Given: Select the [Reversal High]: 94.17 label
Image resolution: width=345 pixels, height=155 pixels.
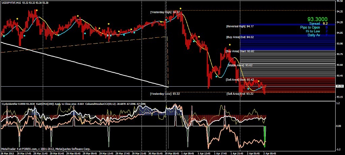Looking at the screenshot, I should (x=240, y=26).
